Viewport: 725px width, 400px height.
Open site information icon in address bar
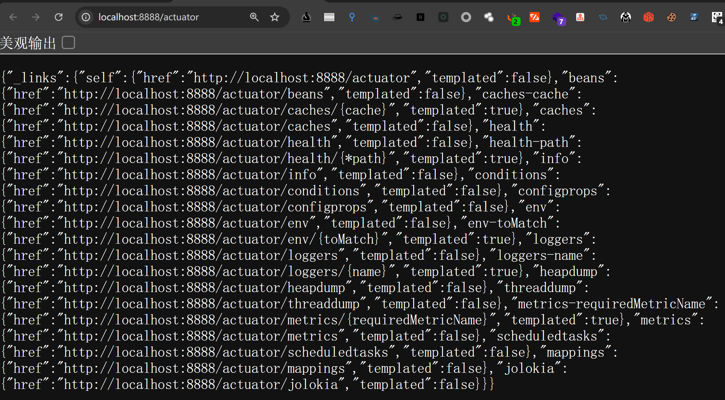coord(86,17)
